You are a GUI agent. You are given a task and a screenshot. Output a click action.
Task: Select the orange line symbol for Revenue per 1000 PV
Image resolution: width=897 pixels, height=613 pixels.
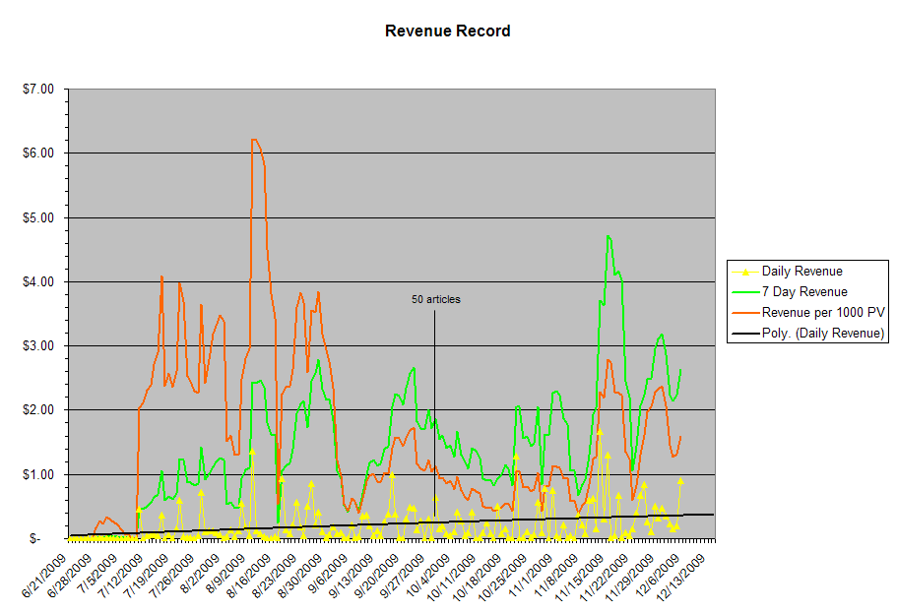click(x=743, y=312)
